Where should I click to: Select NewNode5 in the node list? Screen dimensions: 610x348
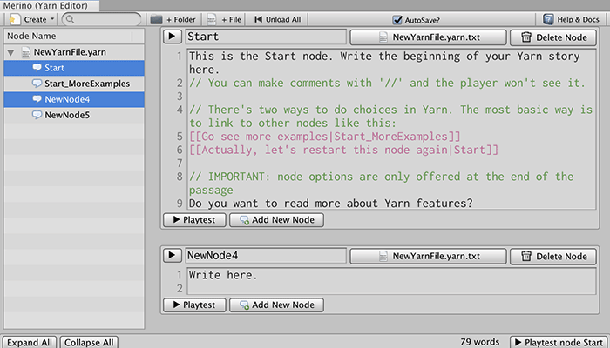click(66, 115)
